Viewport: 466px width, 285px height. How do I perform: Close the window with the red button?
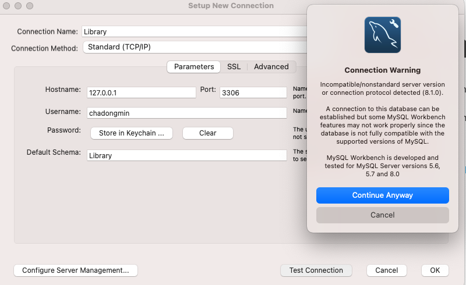click(6, 6)
